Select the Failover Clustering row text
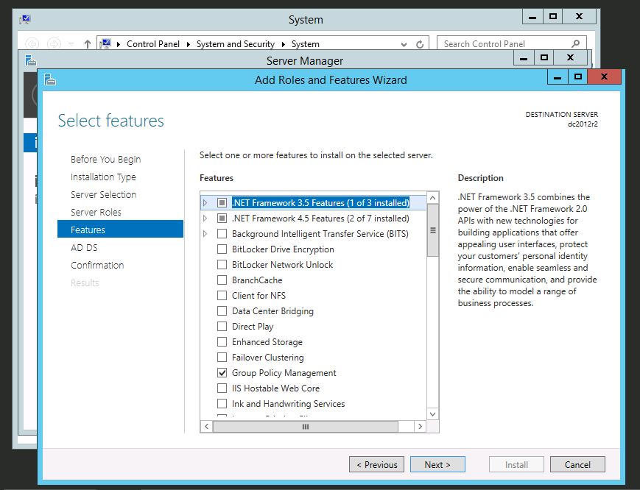This screenshot has width=640, height=490. tap(268, 358)
